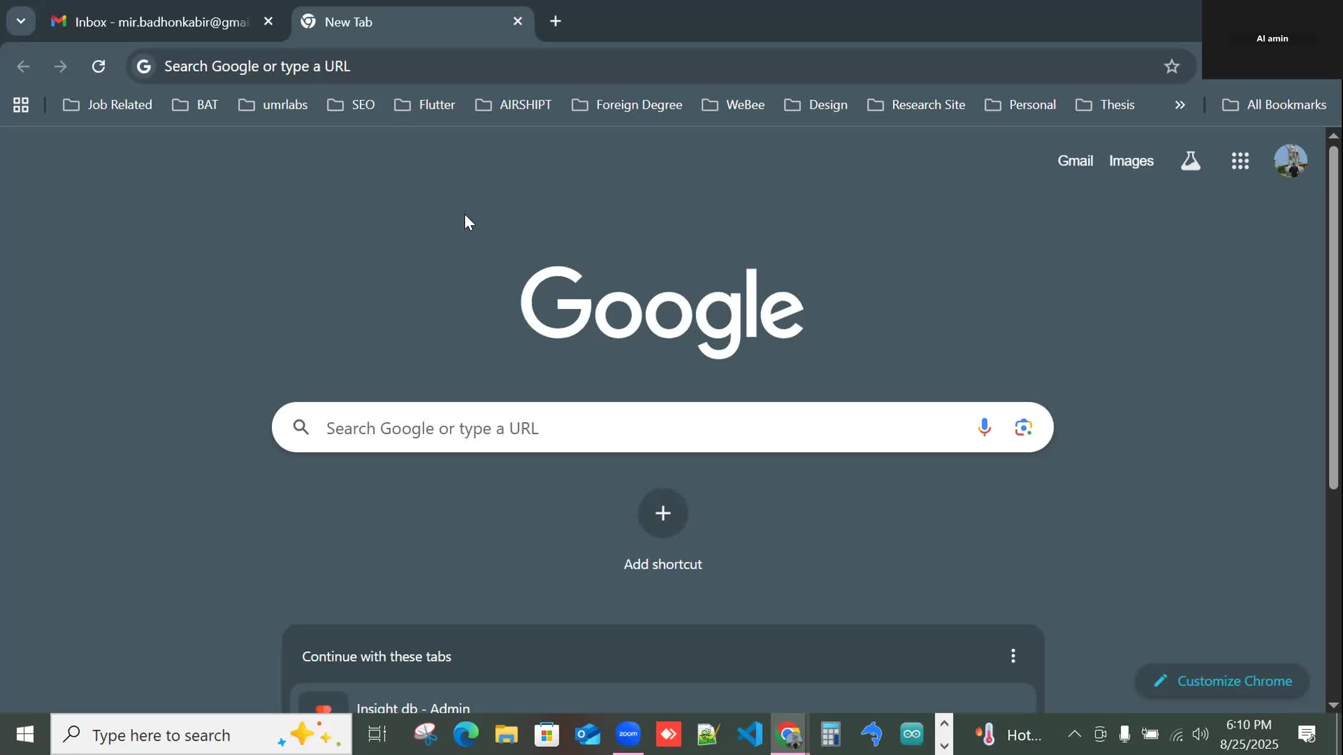Close the Gmail Inbox tab
1343x755 pixels.
268,21
